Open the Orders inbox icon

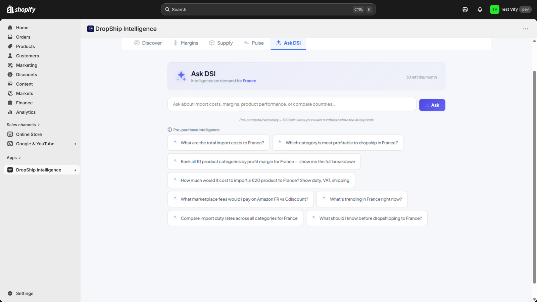10,37
